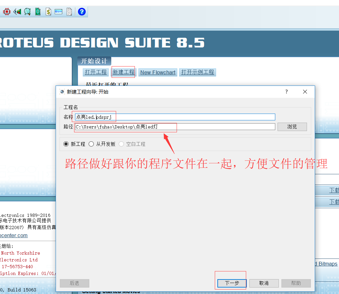Open the 打开工程 link
339x294 pixels.
pos(95,72)
